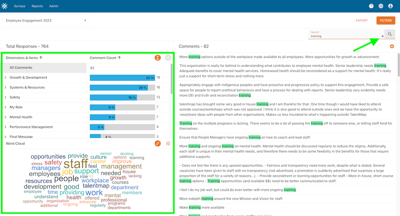Expand the Performance Management row

[x=5, y=127]
